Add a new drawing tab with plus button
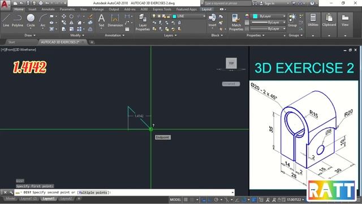This screenshot has width=362, height=204. click(x=92, y=42)
